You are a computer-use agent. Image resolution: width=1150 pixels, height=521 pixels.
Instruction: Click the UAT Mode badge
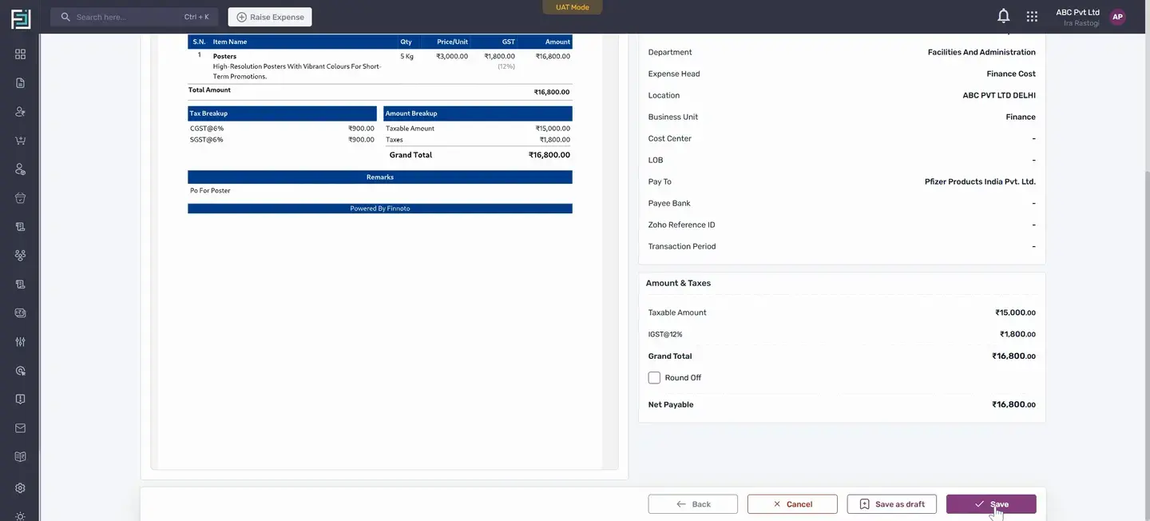pyautogui.click(x=573, y=7)
